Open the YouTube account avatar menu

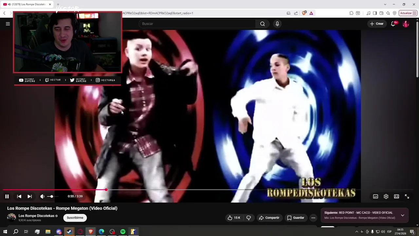[406, 24]
